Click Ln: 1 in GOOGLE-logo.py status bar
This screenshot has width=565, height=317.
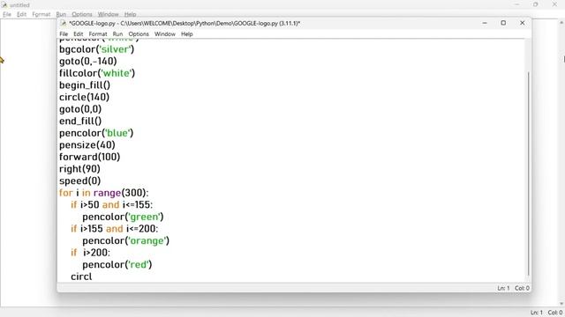point(503,288)
